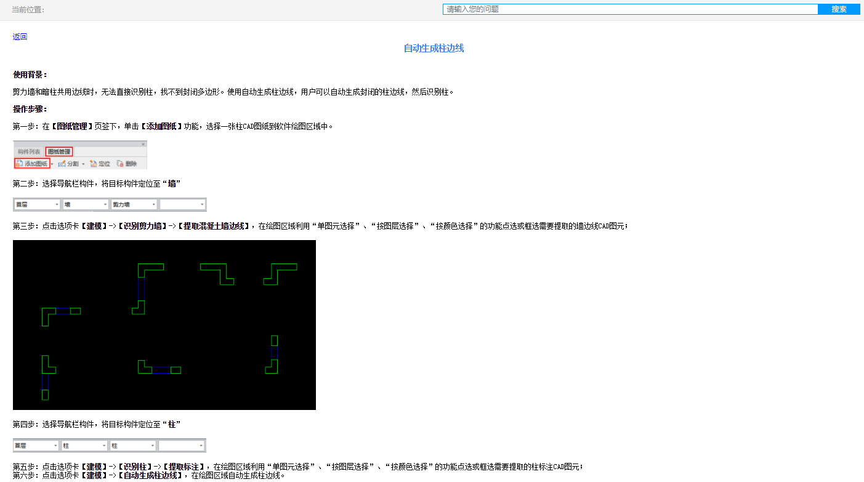The image size is (864, 482).
Task: Open the 首层 dropdown next to 墙
Action: tap(37, 204)
